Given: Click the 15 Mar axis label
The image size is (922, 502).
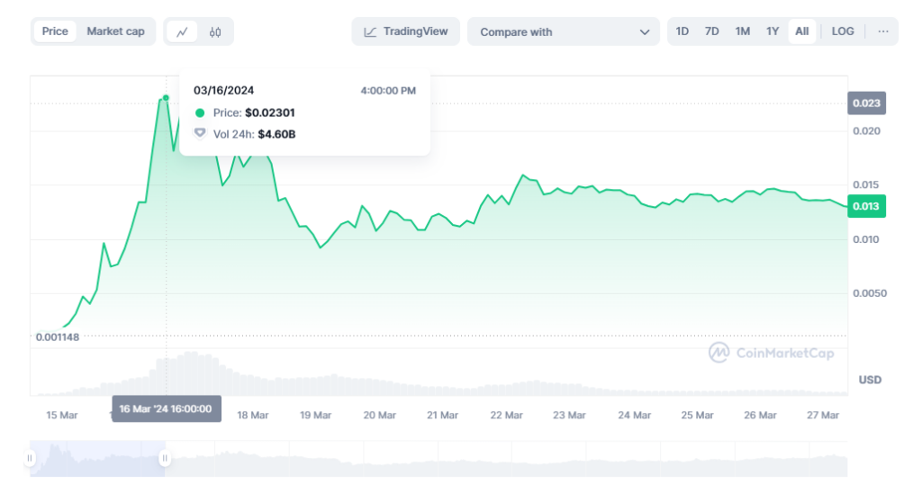Looking at the screenshot, I should (x=62, y=415).
